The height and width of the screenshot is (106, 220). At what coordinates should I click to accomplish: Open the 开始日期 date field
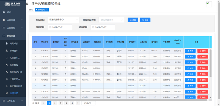(60, 27)
